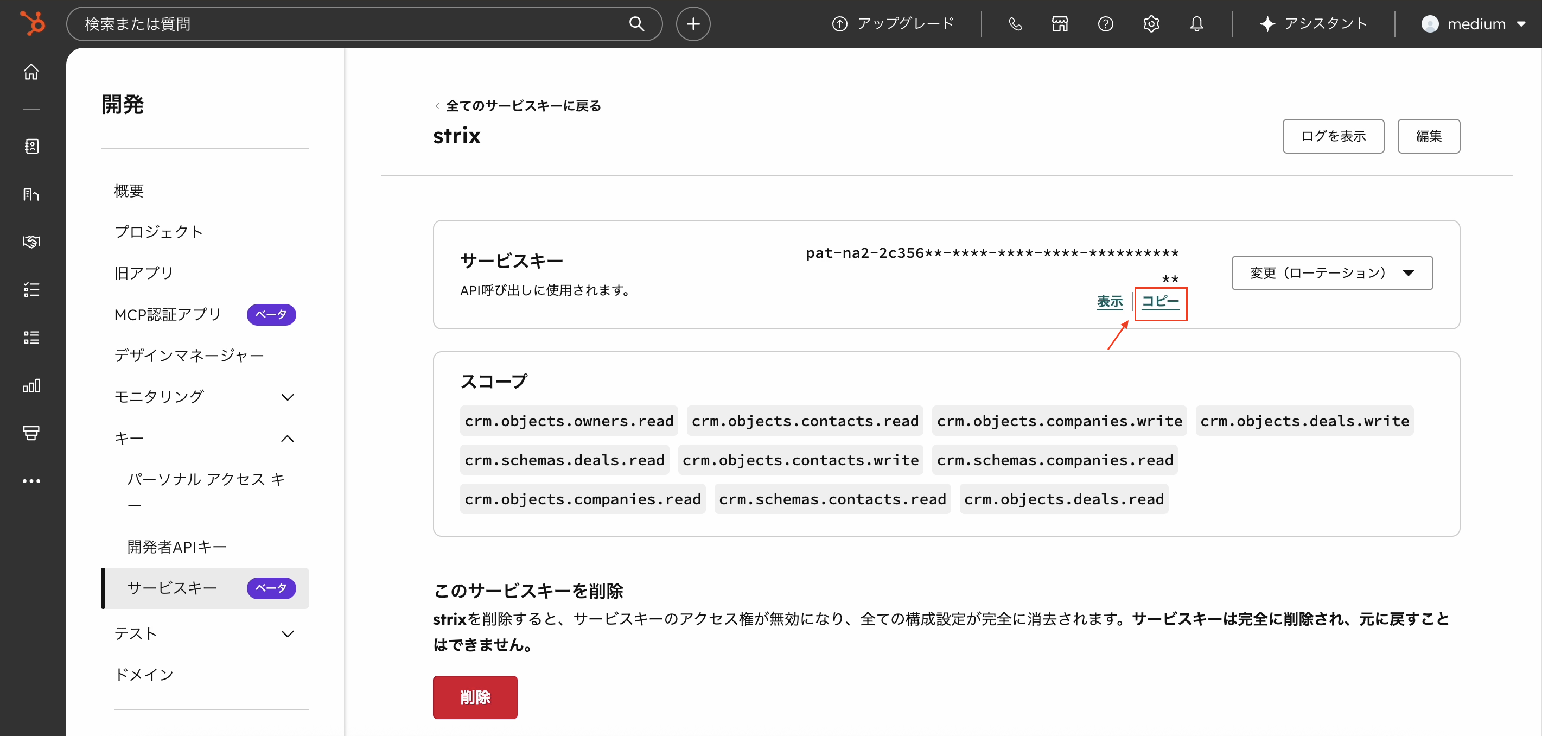Select 概要 in the development menu

click(129, 191)
